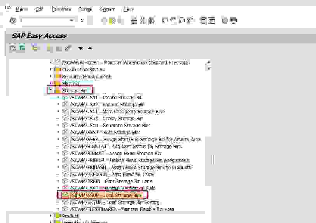The image size is (316, 223).
Task: Select /SCWM/FBINDEL Delete Fixed Storage Bin Assignment
Action: coord(129,161)
